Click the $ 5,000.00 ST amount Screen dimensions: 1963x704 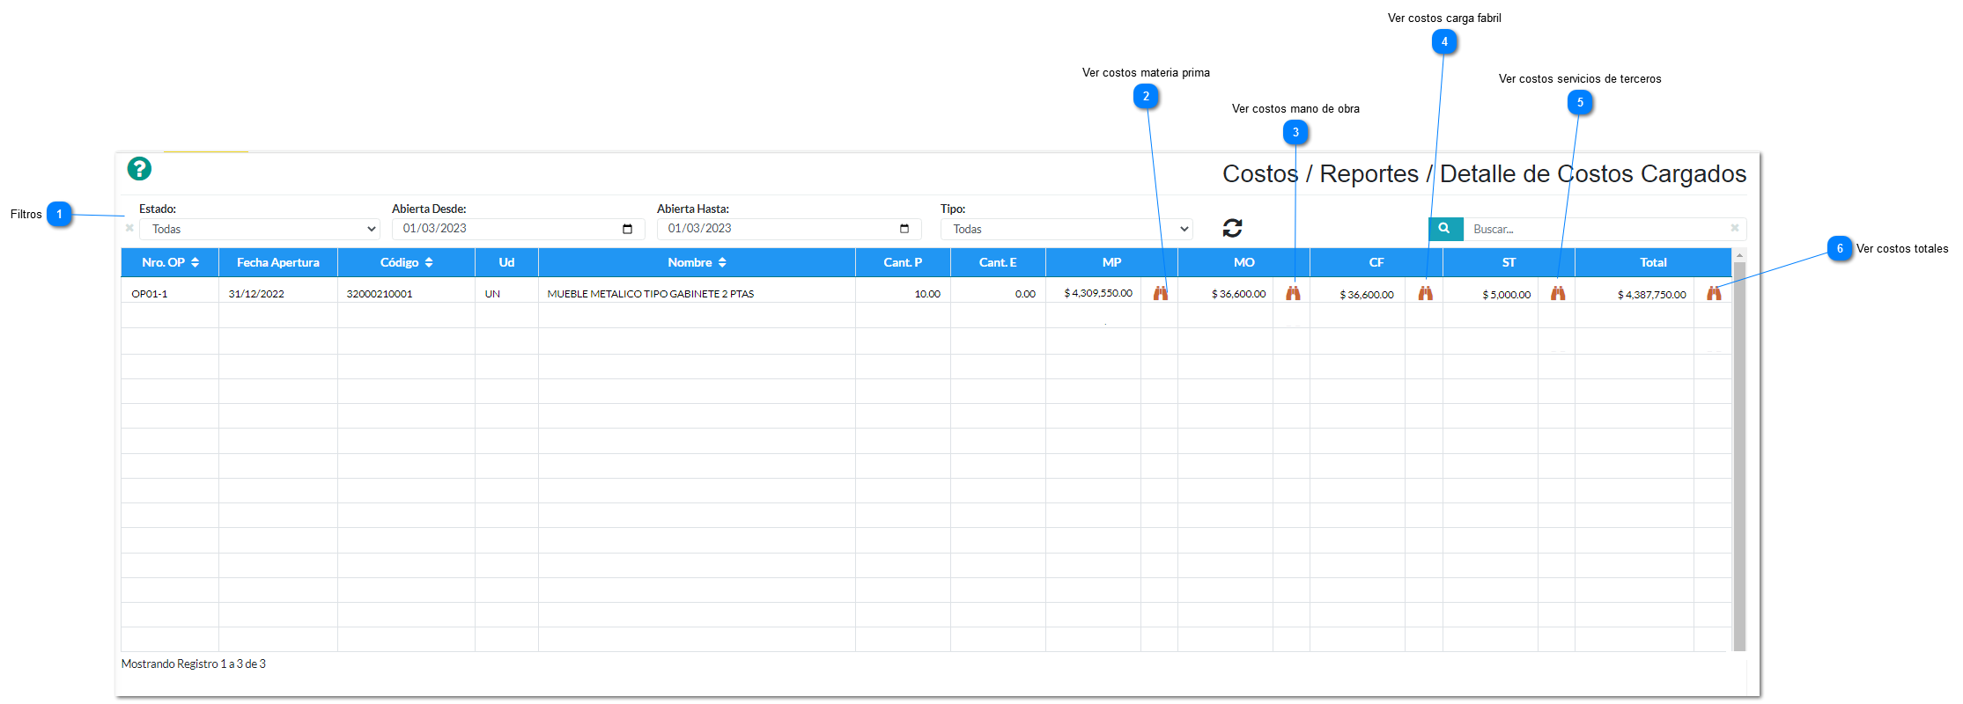pos(1506,295)
